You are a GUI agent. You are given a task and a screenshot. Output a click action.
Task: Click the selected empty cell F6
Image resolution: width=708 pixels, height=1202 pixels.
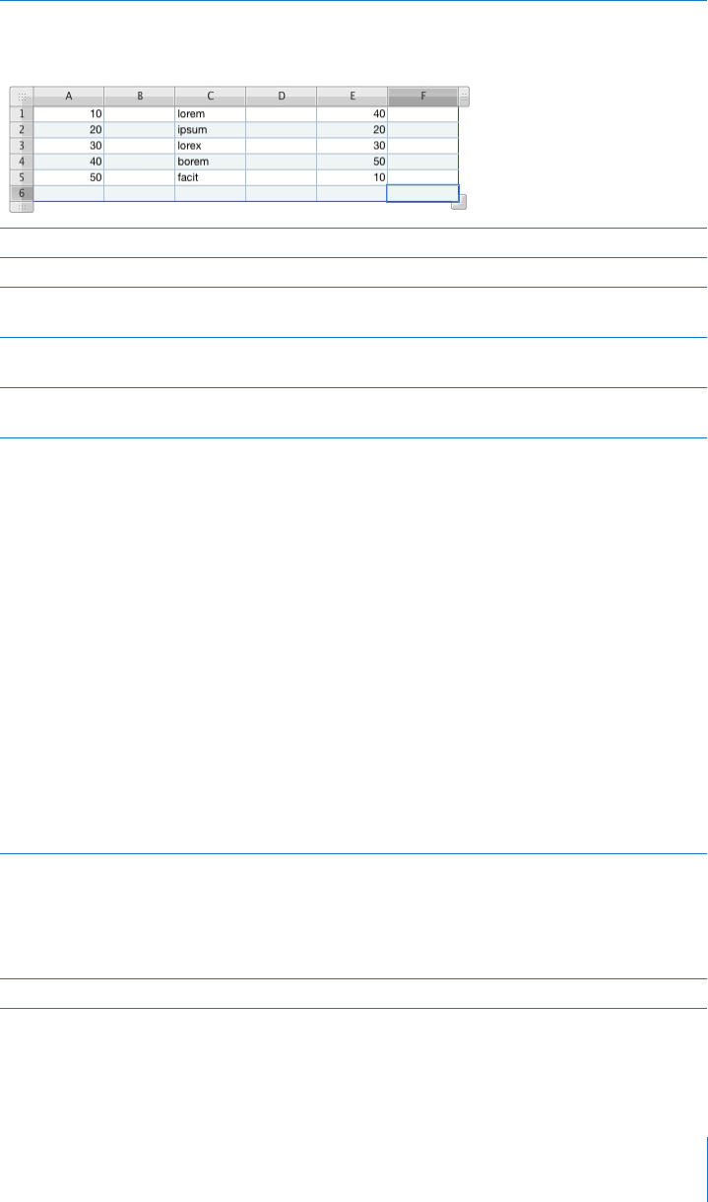pos(423,193)
